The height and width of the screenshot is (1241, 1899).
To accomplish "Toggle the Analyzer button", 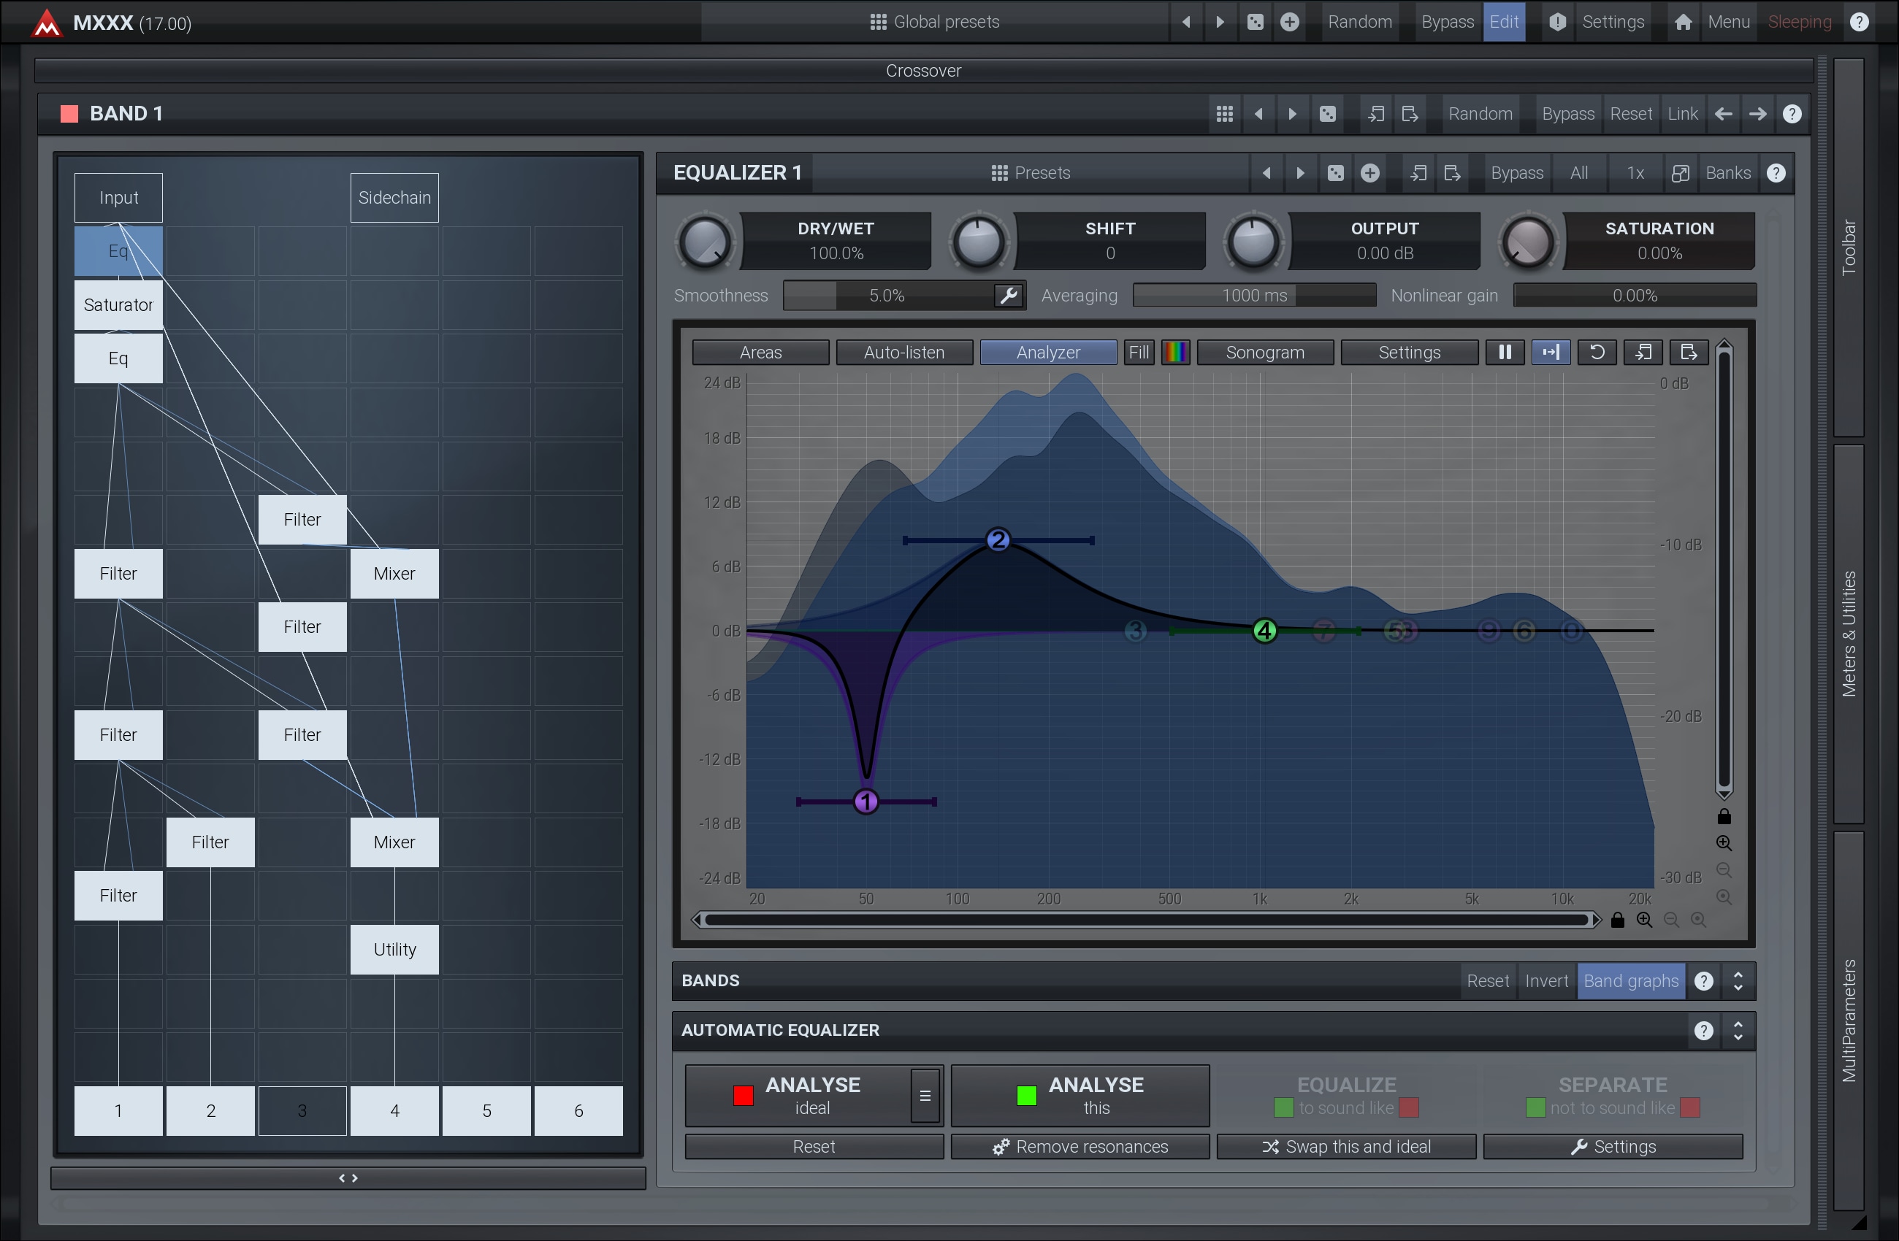I will pyautogui.click(x=1047, y=353).
